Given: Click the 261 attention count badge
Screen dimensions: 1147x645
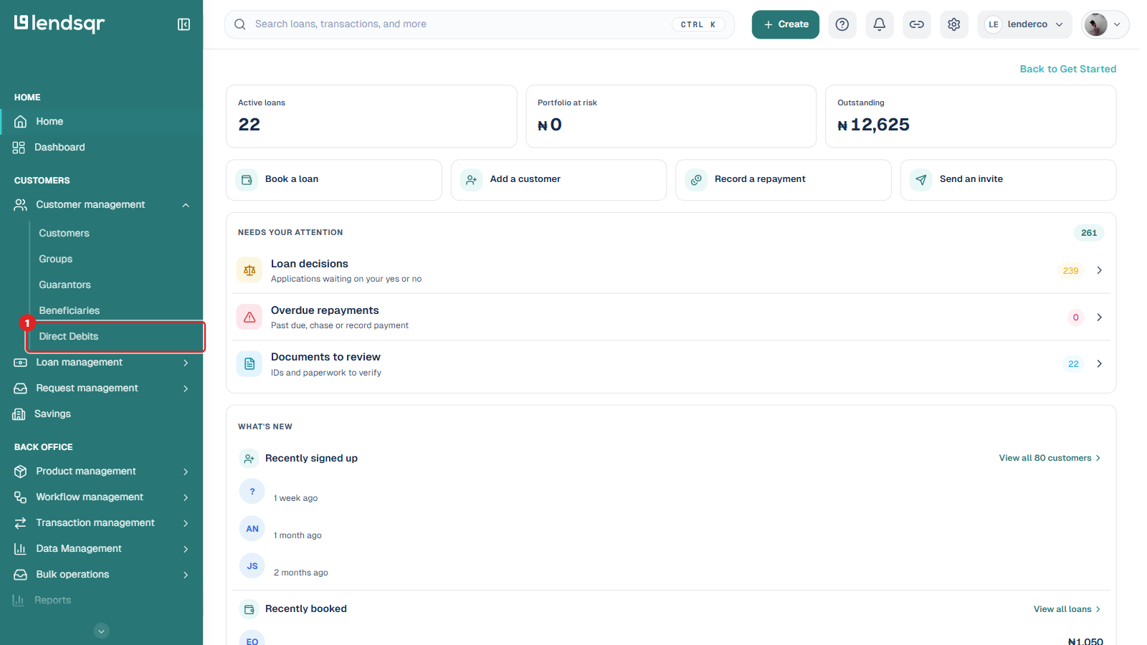Looking at the screenshot, I should [1089, 232].
